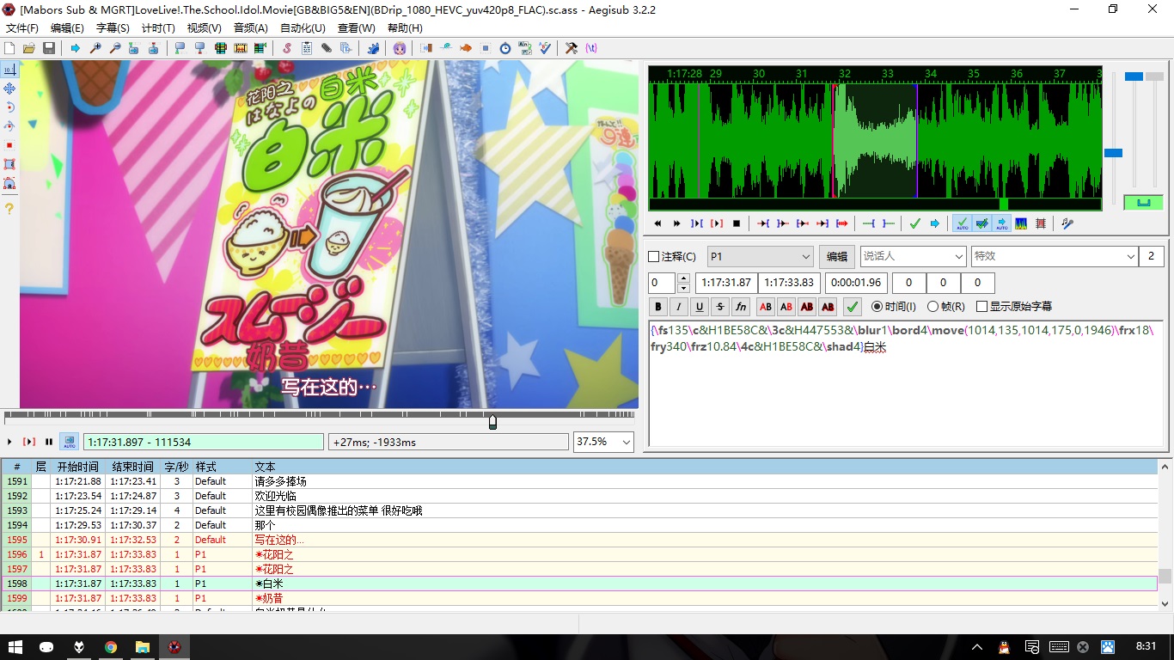This screenshot has height=660, width=1174.
Task: Zoom out of the video
Action: [x=115, y=48]
